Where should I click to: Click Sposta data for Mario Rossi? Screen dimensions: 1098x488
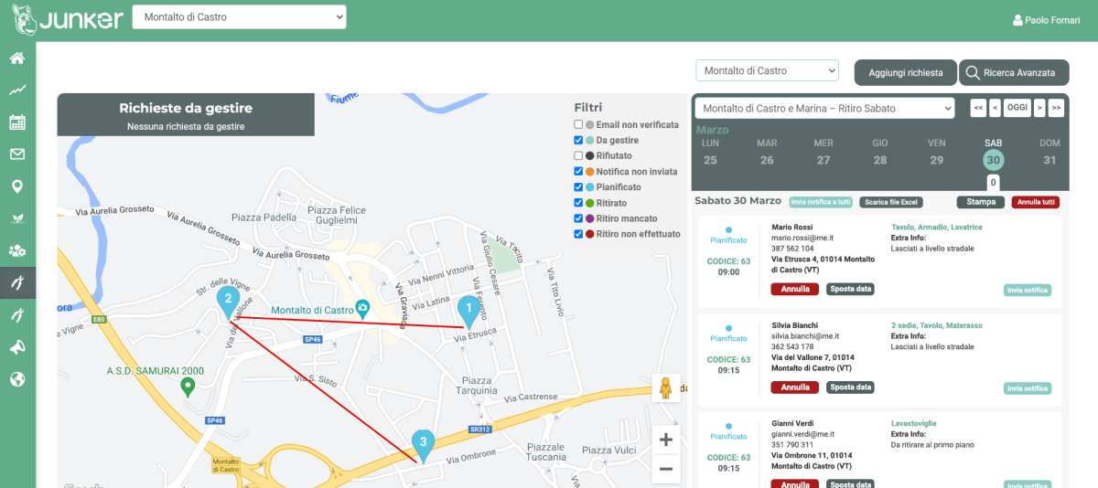851,289
